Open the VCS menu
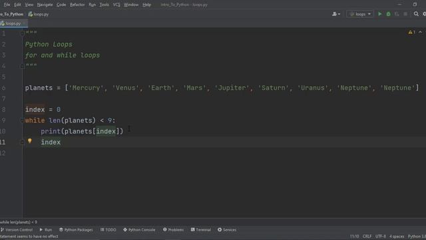Image resolution: width=426 pixels, height=240 pixels. click(x=116, y=5)
